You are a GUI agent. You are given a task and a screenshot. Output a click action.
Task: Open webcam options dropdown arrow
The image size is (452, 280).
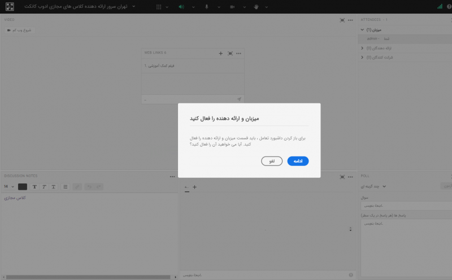[x=245, y=7]
